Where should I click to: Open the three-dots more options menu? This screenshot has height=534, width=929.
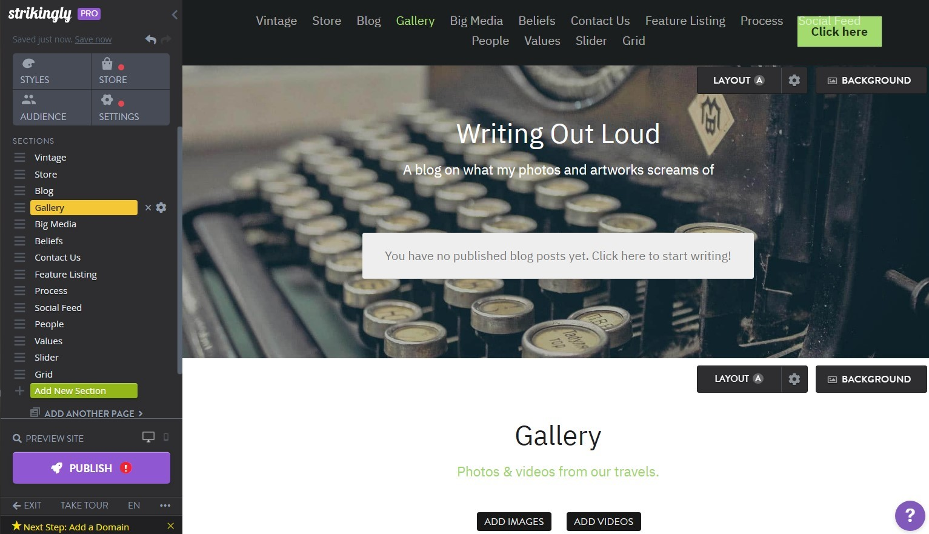[x=165, y=505]
